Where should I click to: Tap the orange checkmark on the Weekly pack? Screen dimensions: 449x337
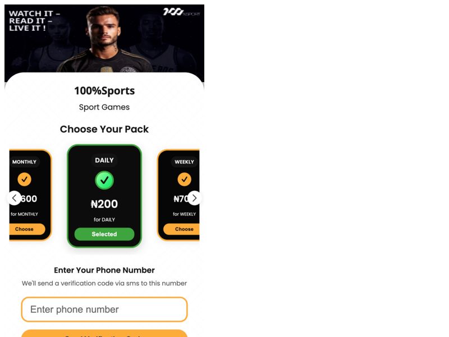[x=183, y=180]
